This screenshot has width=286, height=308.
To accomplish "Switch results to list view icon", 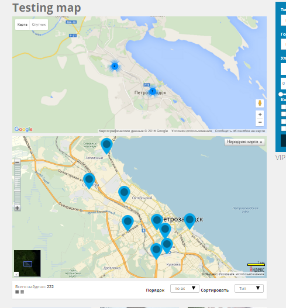I will (22, 292).
